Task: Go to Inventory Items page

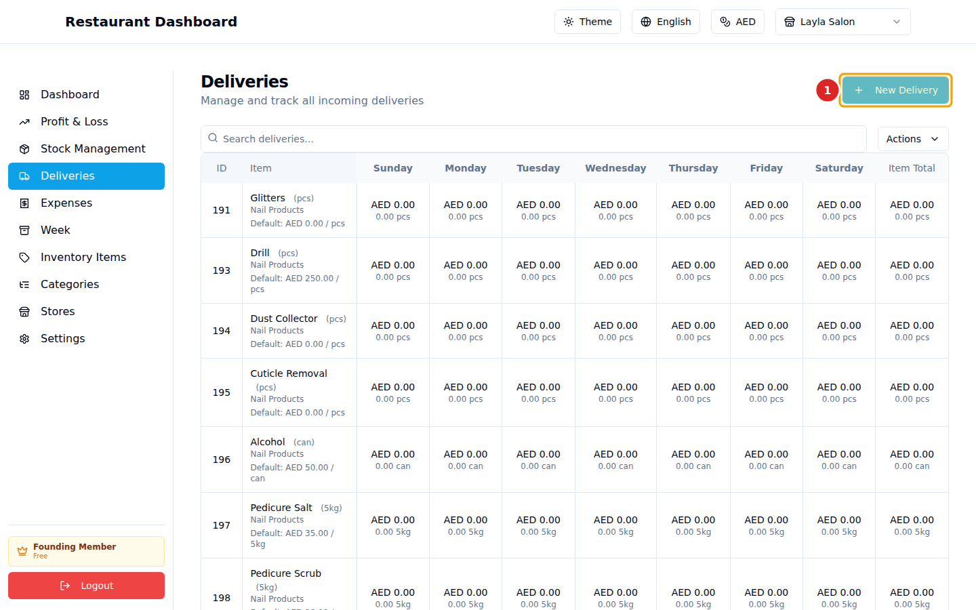Action: click(83, 258)
